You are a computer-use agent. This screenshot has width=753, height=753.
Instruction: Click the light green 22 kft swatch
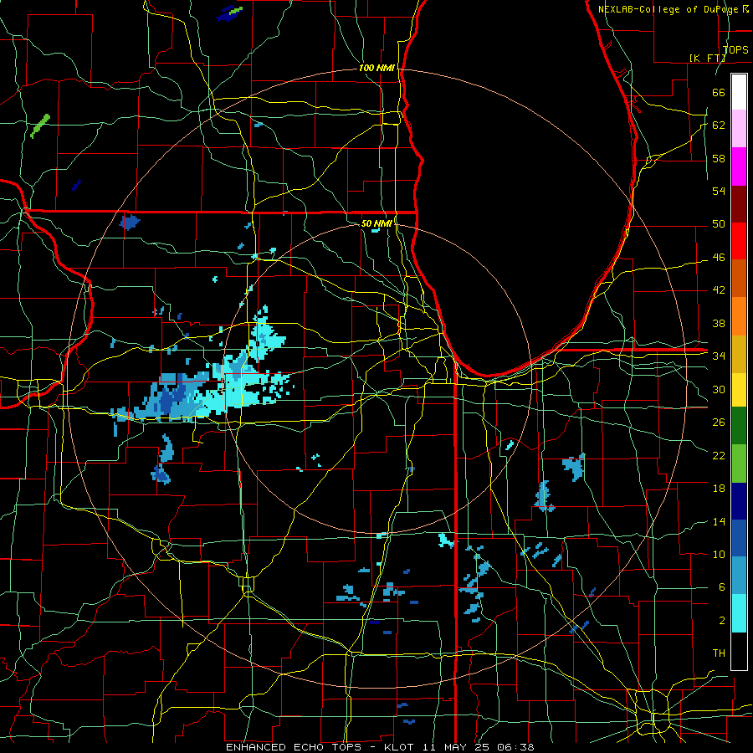pos(739,464)
